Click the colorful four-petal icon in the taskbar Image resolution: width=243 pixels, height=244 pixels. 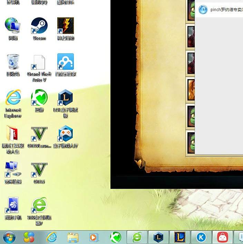[x=29, y=237]
